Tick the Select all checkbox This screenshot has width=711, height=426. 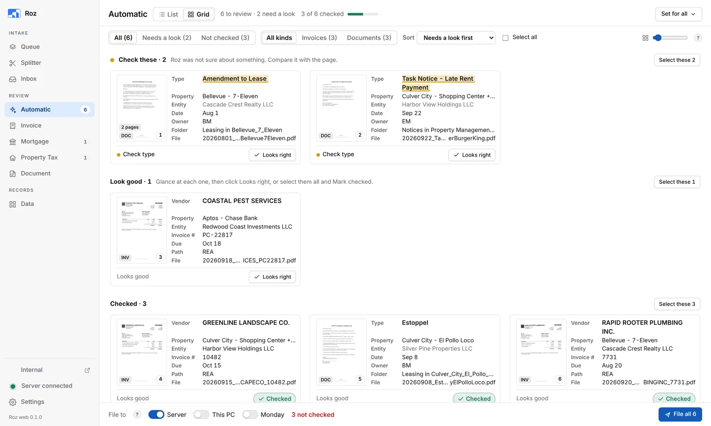(505, 38)
